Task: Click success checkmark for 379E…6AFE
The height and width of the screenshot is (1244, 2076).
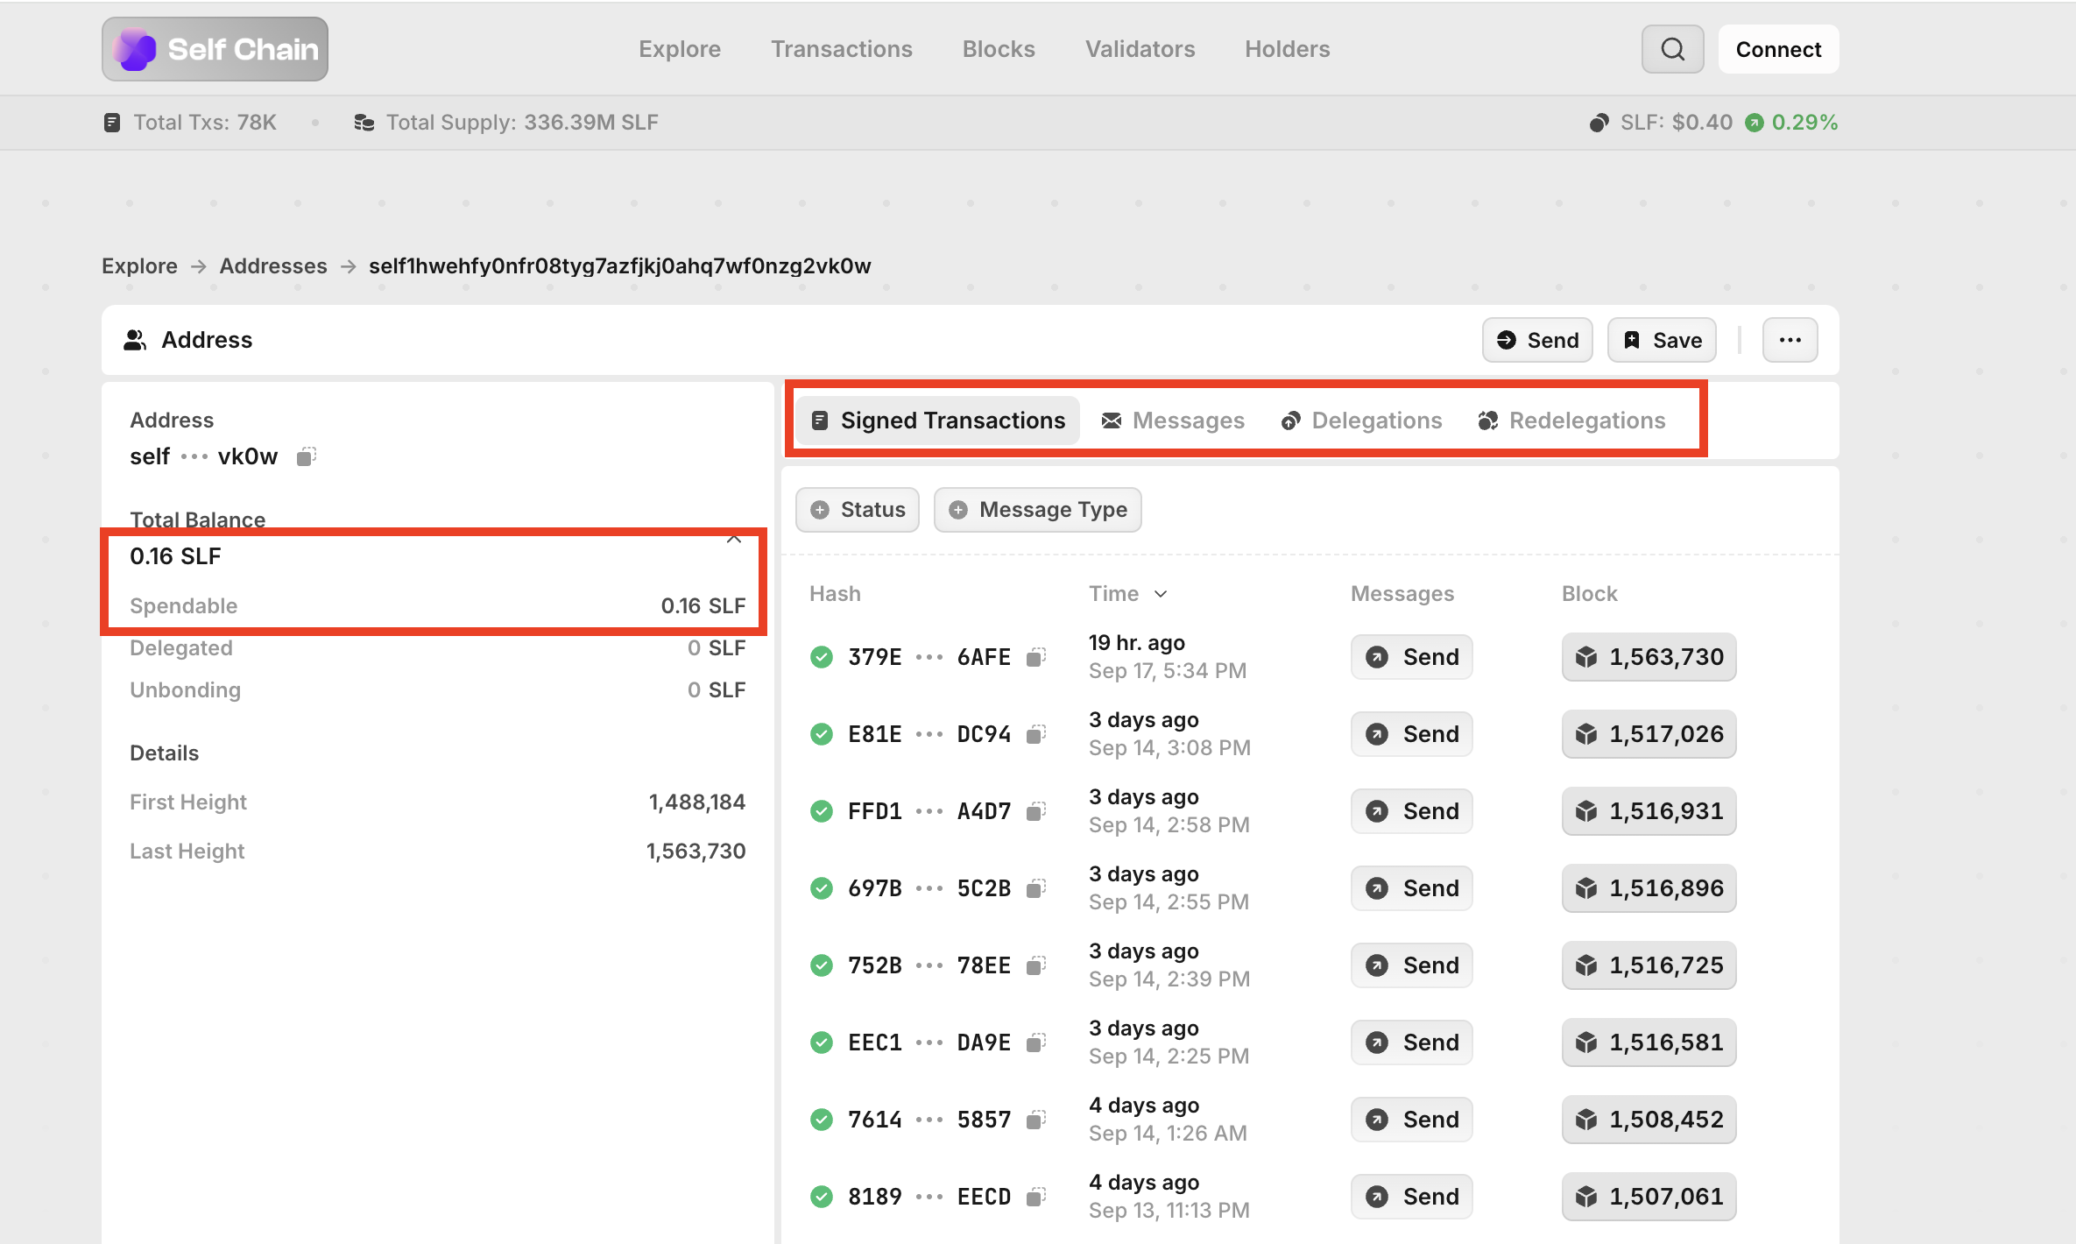Action: tap(821, 657)
